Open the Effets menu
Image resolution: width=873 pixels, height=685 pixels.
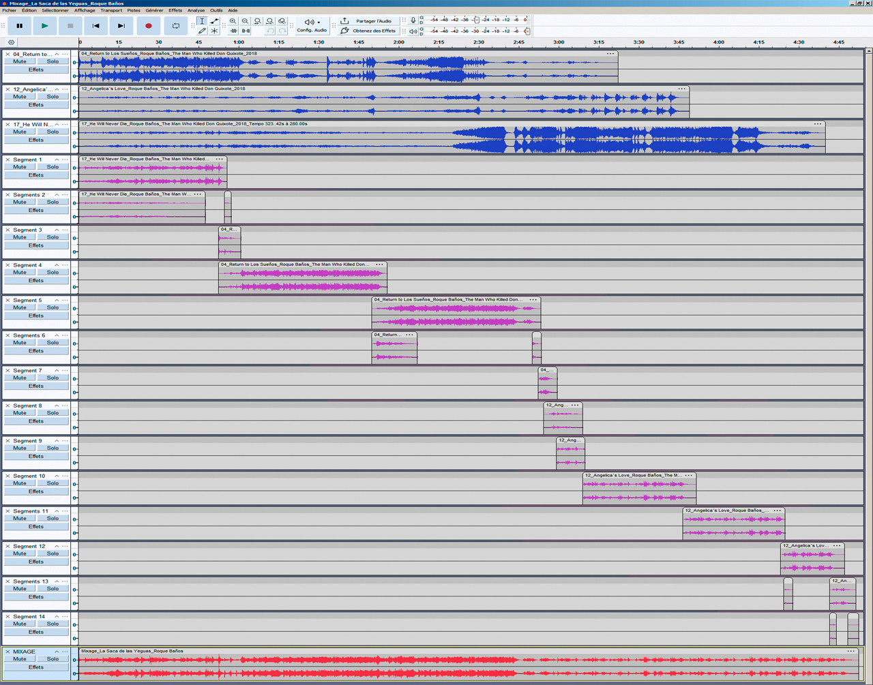[x=175, y=10]
